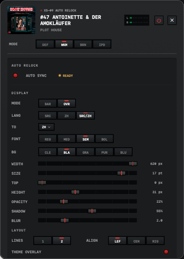Viewport: 184px width, 259px height.
Task: Toggle the Auto Sync red switch
Action: (x=15, y=76)
